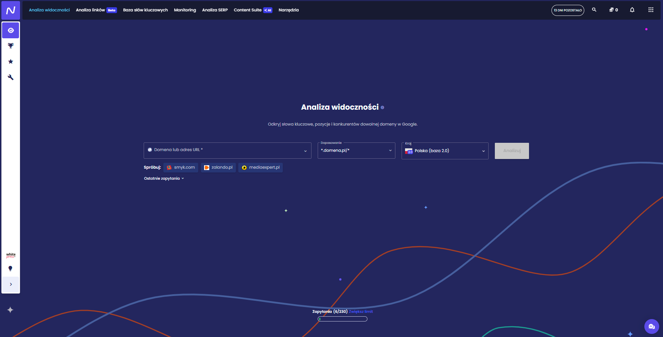Open the apps grid menu icon
This screenshot has height=337, width=663.
[651, 10]
